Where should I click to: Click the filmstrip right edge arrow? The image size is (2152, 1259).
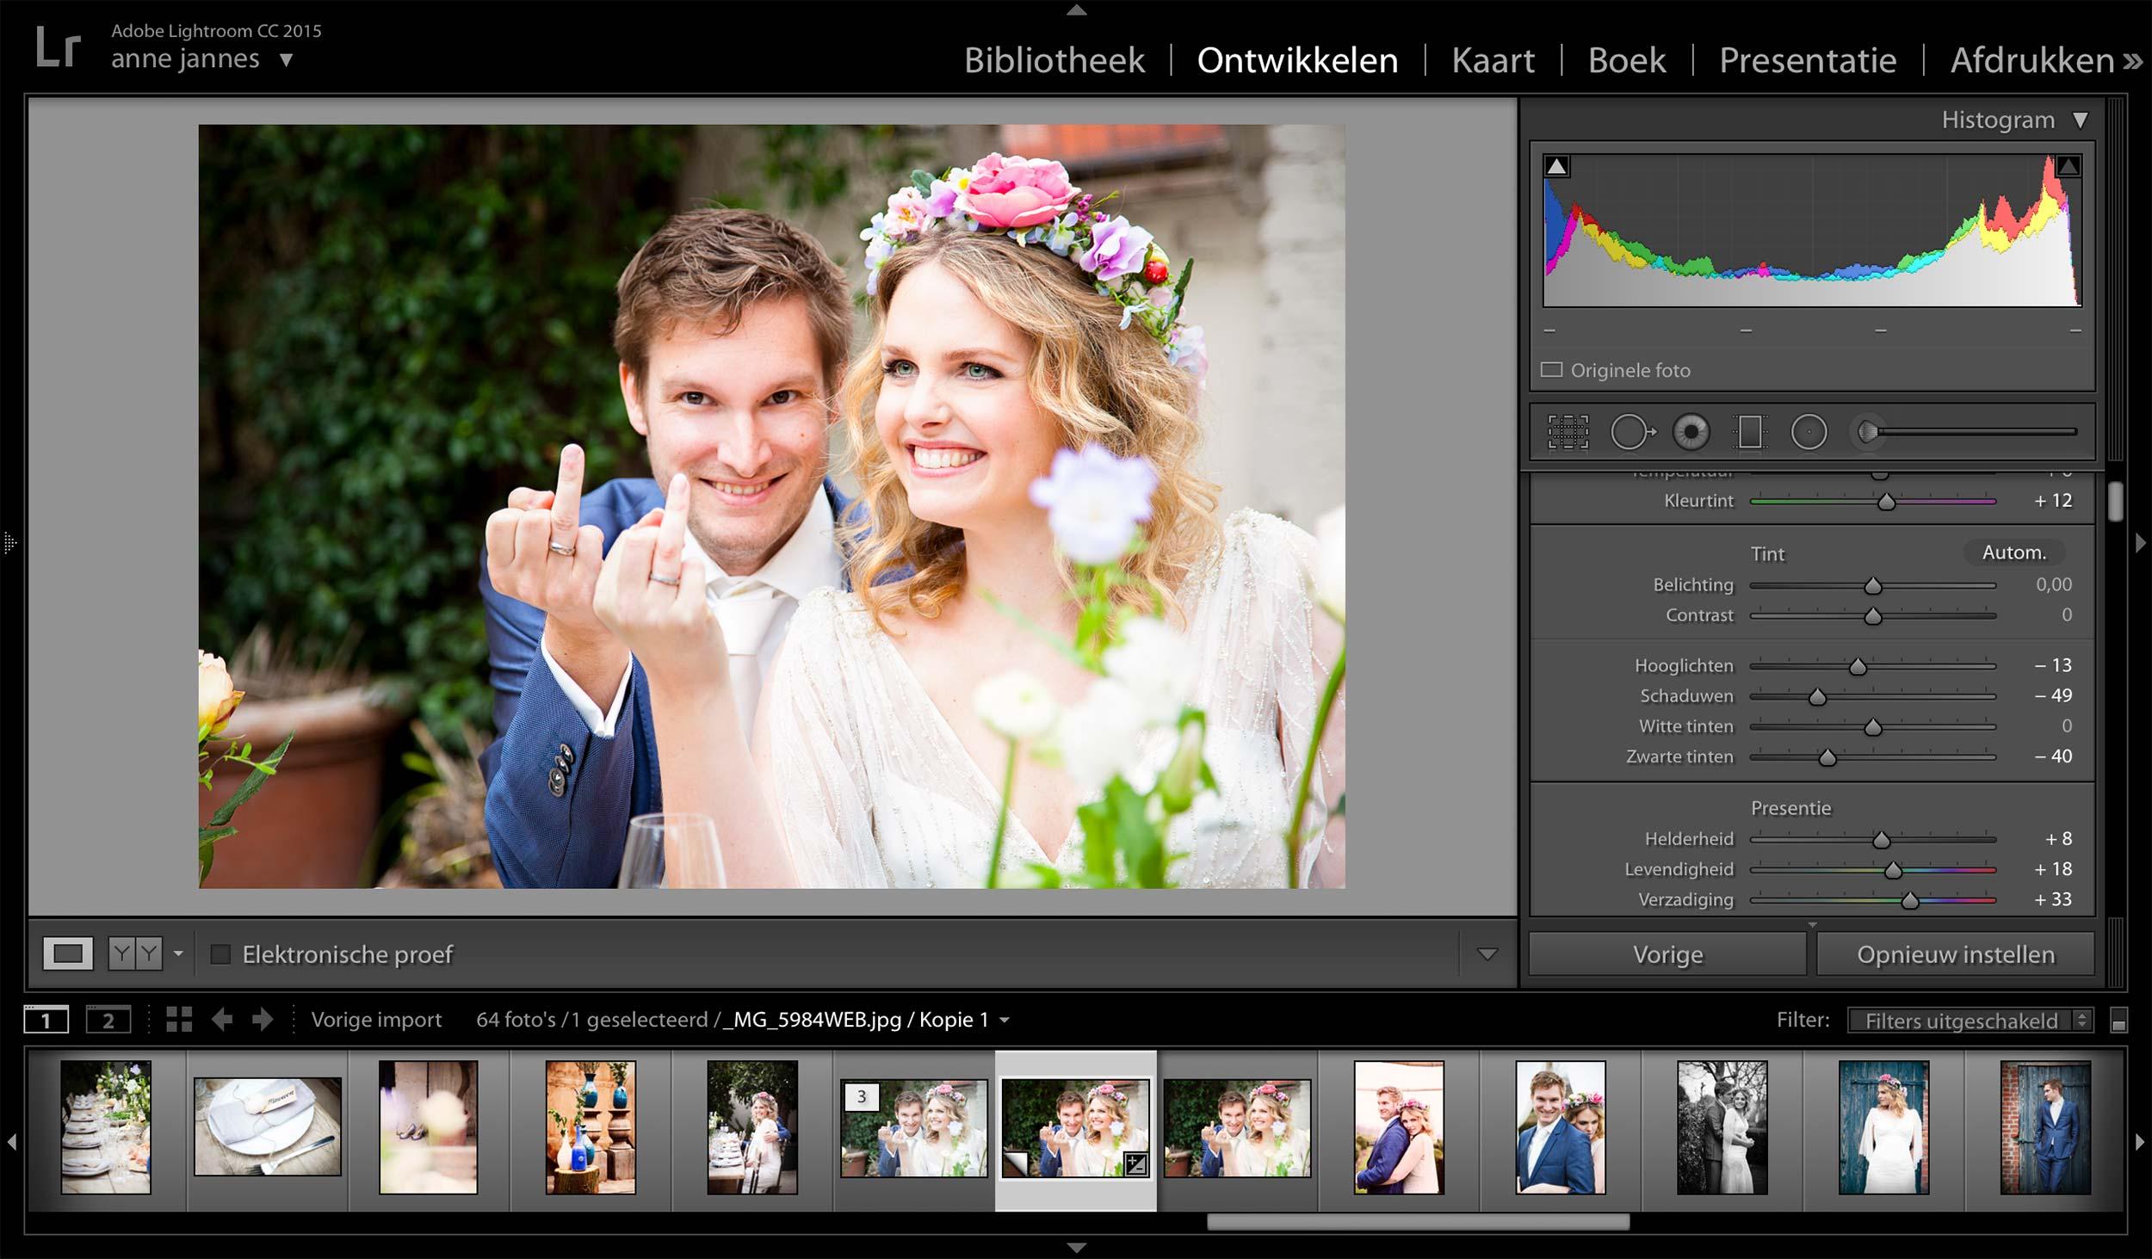pos(2140,1142)
